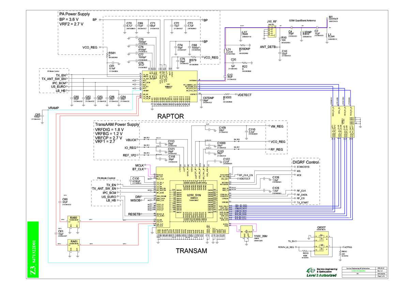Image resolution: width=409 pixels, height=289 pixels.
Task: Click the MDI signal label
Action: pos(299,175)
